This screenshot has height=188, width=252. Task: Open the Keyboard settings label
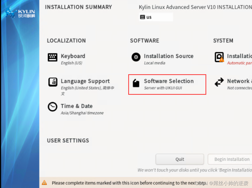coord(73,56)
